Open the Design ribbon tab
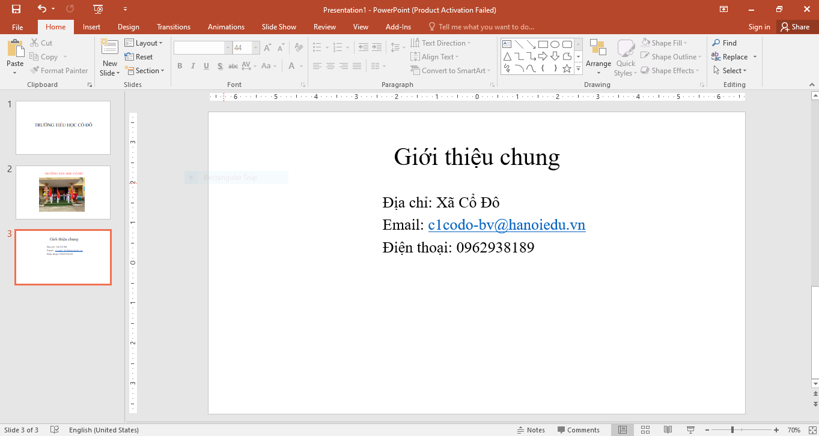 [128, 26]
